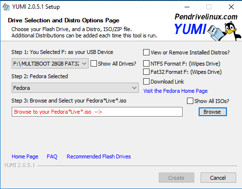The image size is (242, 189).
Task: Click 'Step 1: You Selected F:' label
Action: pyautogui.click(x=62, y=52)
